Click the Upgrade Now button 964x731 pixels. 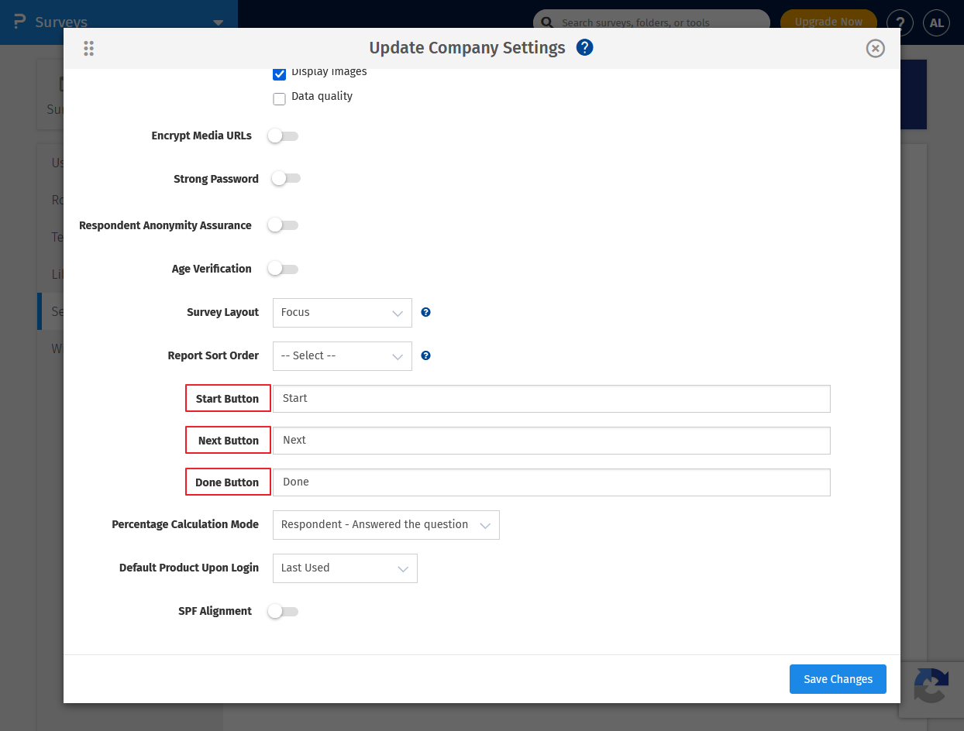coord(828,22)
